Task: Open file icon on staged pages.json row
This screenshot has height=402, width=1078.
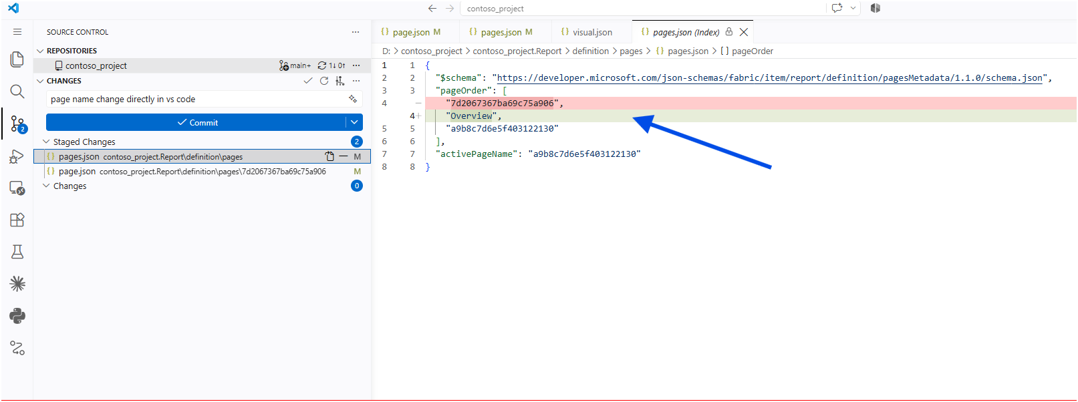Action: [x=329, y=156]
